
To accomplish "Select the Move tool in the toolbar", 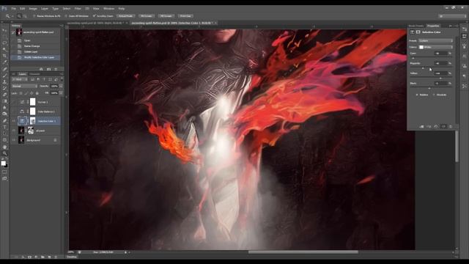I will [4, 30].
